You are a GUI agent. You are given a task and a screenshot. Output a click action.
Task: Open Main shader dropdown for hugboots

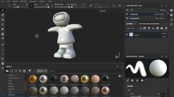coord(160,14)
